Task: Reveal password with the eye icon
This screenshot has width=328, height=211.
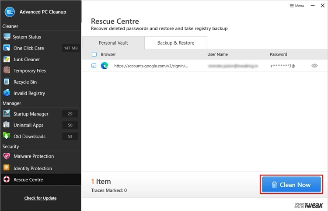Action: 314,66
